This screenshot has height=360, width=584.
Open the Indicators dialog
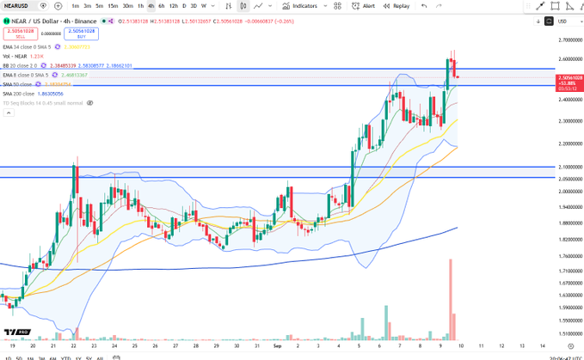(x=300, y=6)
